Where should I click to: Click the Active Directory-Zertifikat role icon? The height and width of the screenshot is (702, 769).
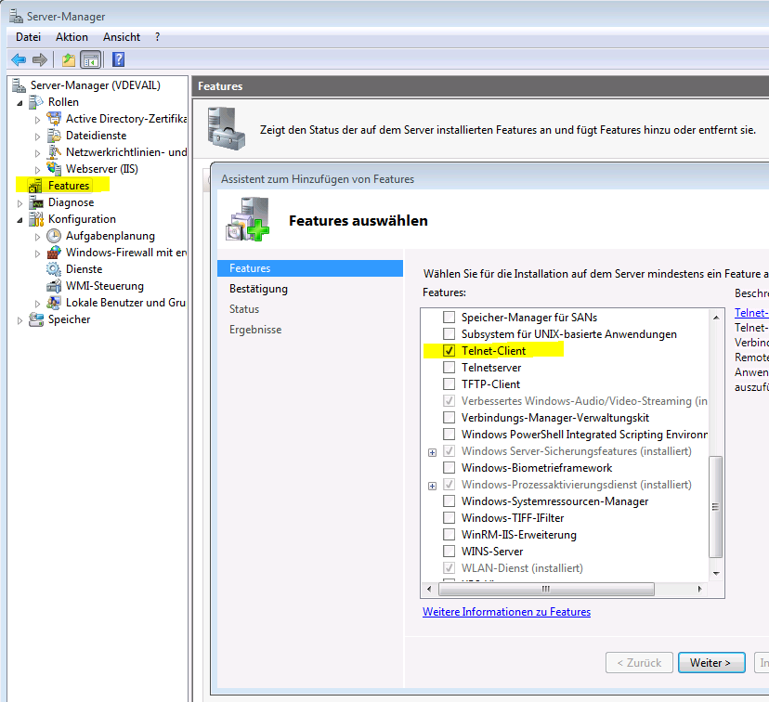point(54,119)
